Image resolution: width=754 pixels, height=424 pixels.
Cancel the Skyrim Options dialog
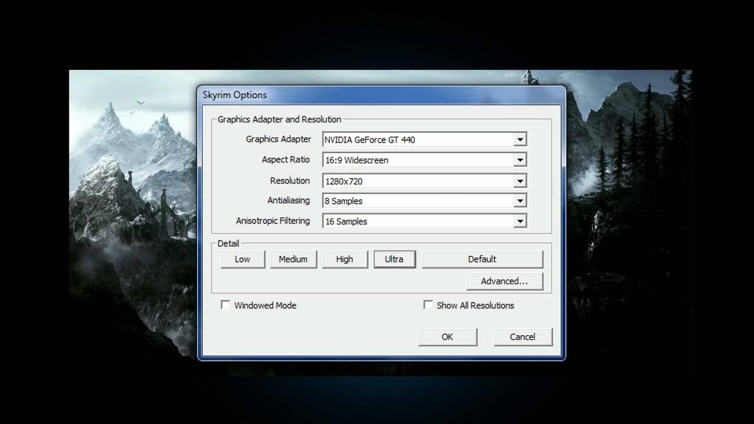pyautogui.click(x=522, y=337)
